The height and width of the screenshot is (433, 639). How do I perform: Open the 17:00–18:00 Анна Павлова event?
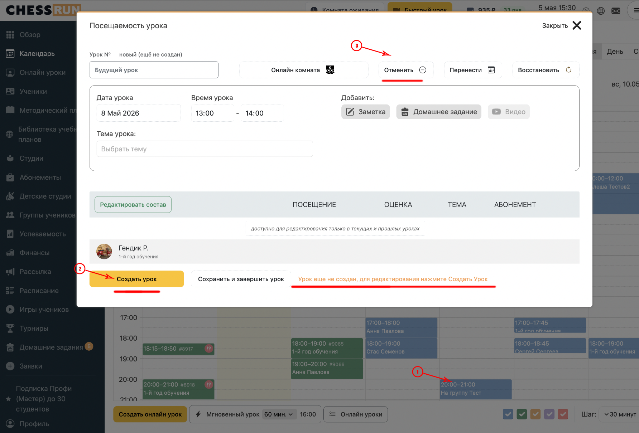click(402, 327)
